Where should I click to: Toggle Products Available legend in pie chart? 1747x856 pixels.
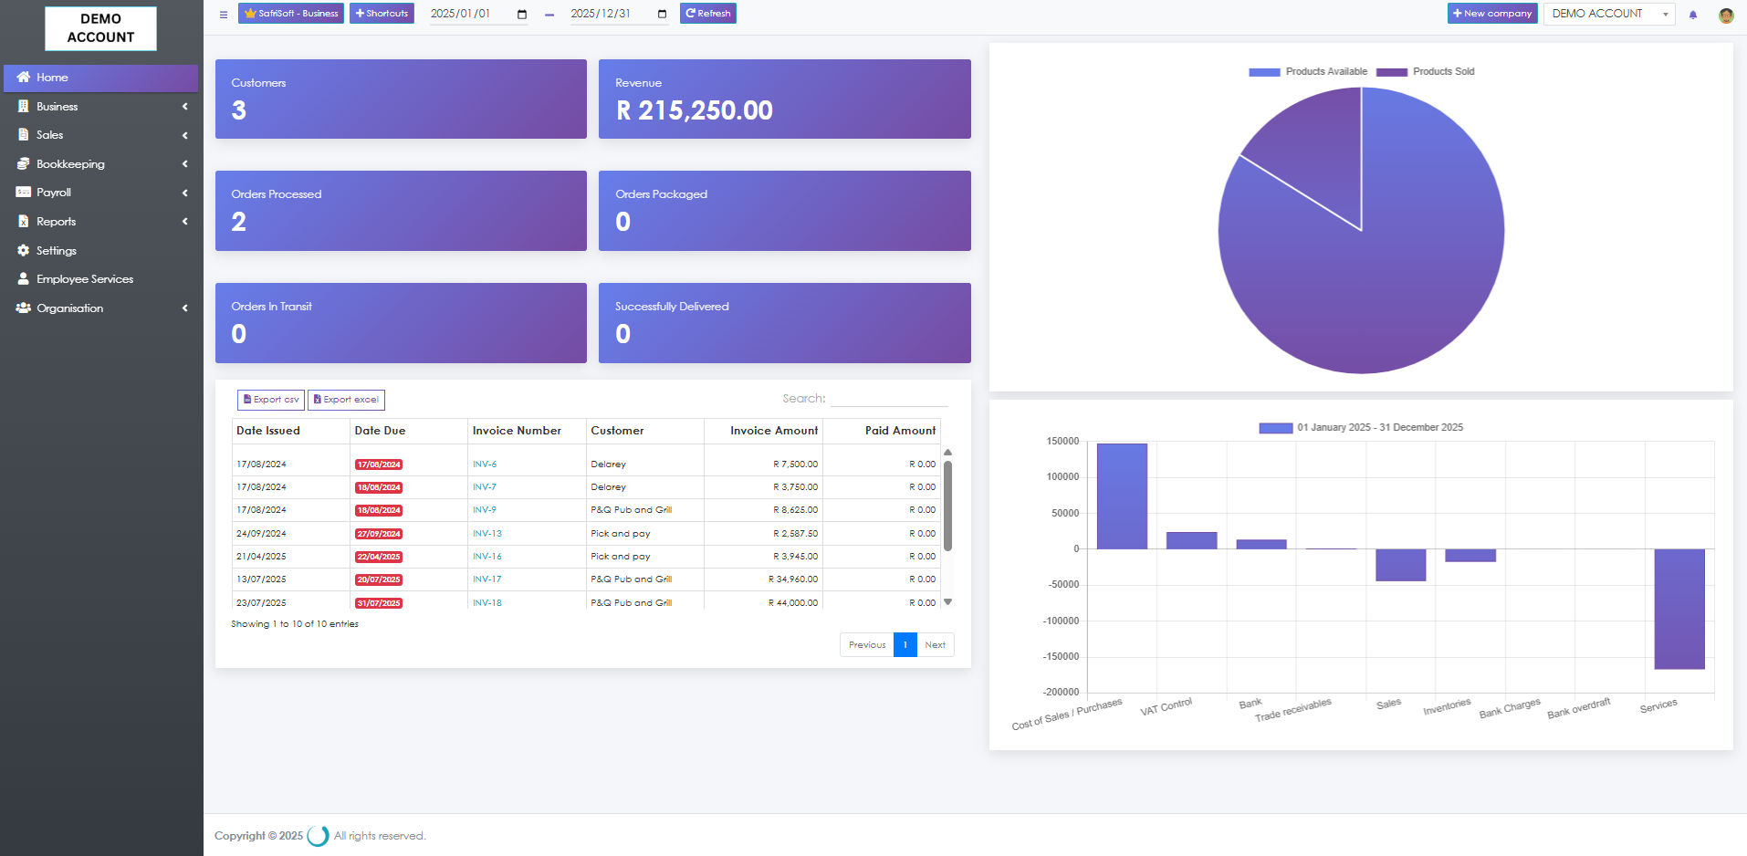(1307, 71)
